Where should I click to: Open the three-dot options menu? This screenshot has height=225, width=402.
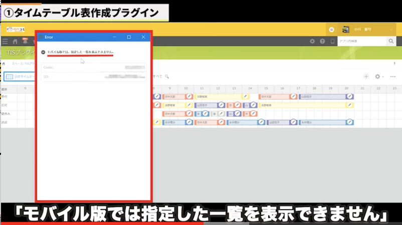tap(392, 76)
